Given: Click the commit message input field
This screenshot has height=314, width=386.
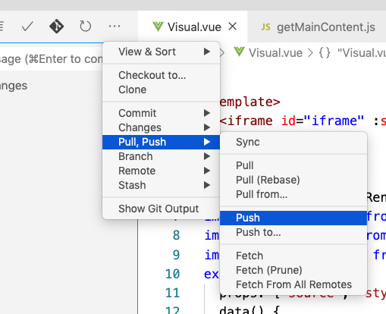Looking at the screenshot, I should [x=52, y=58].
